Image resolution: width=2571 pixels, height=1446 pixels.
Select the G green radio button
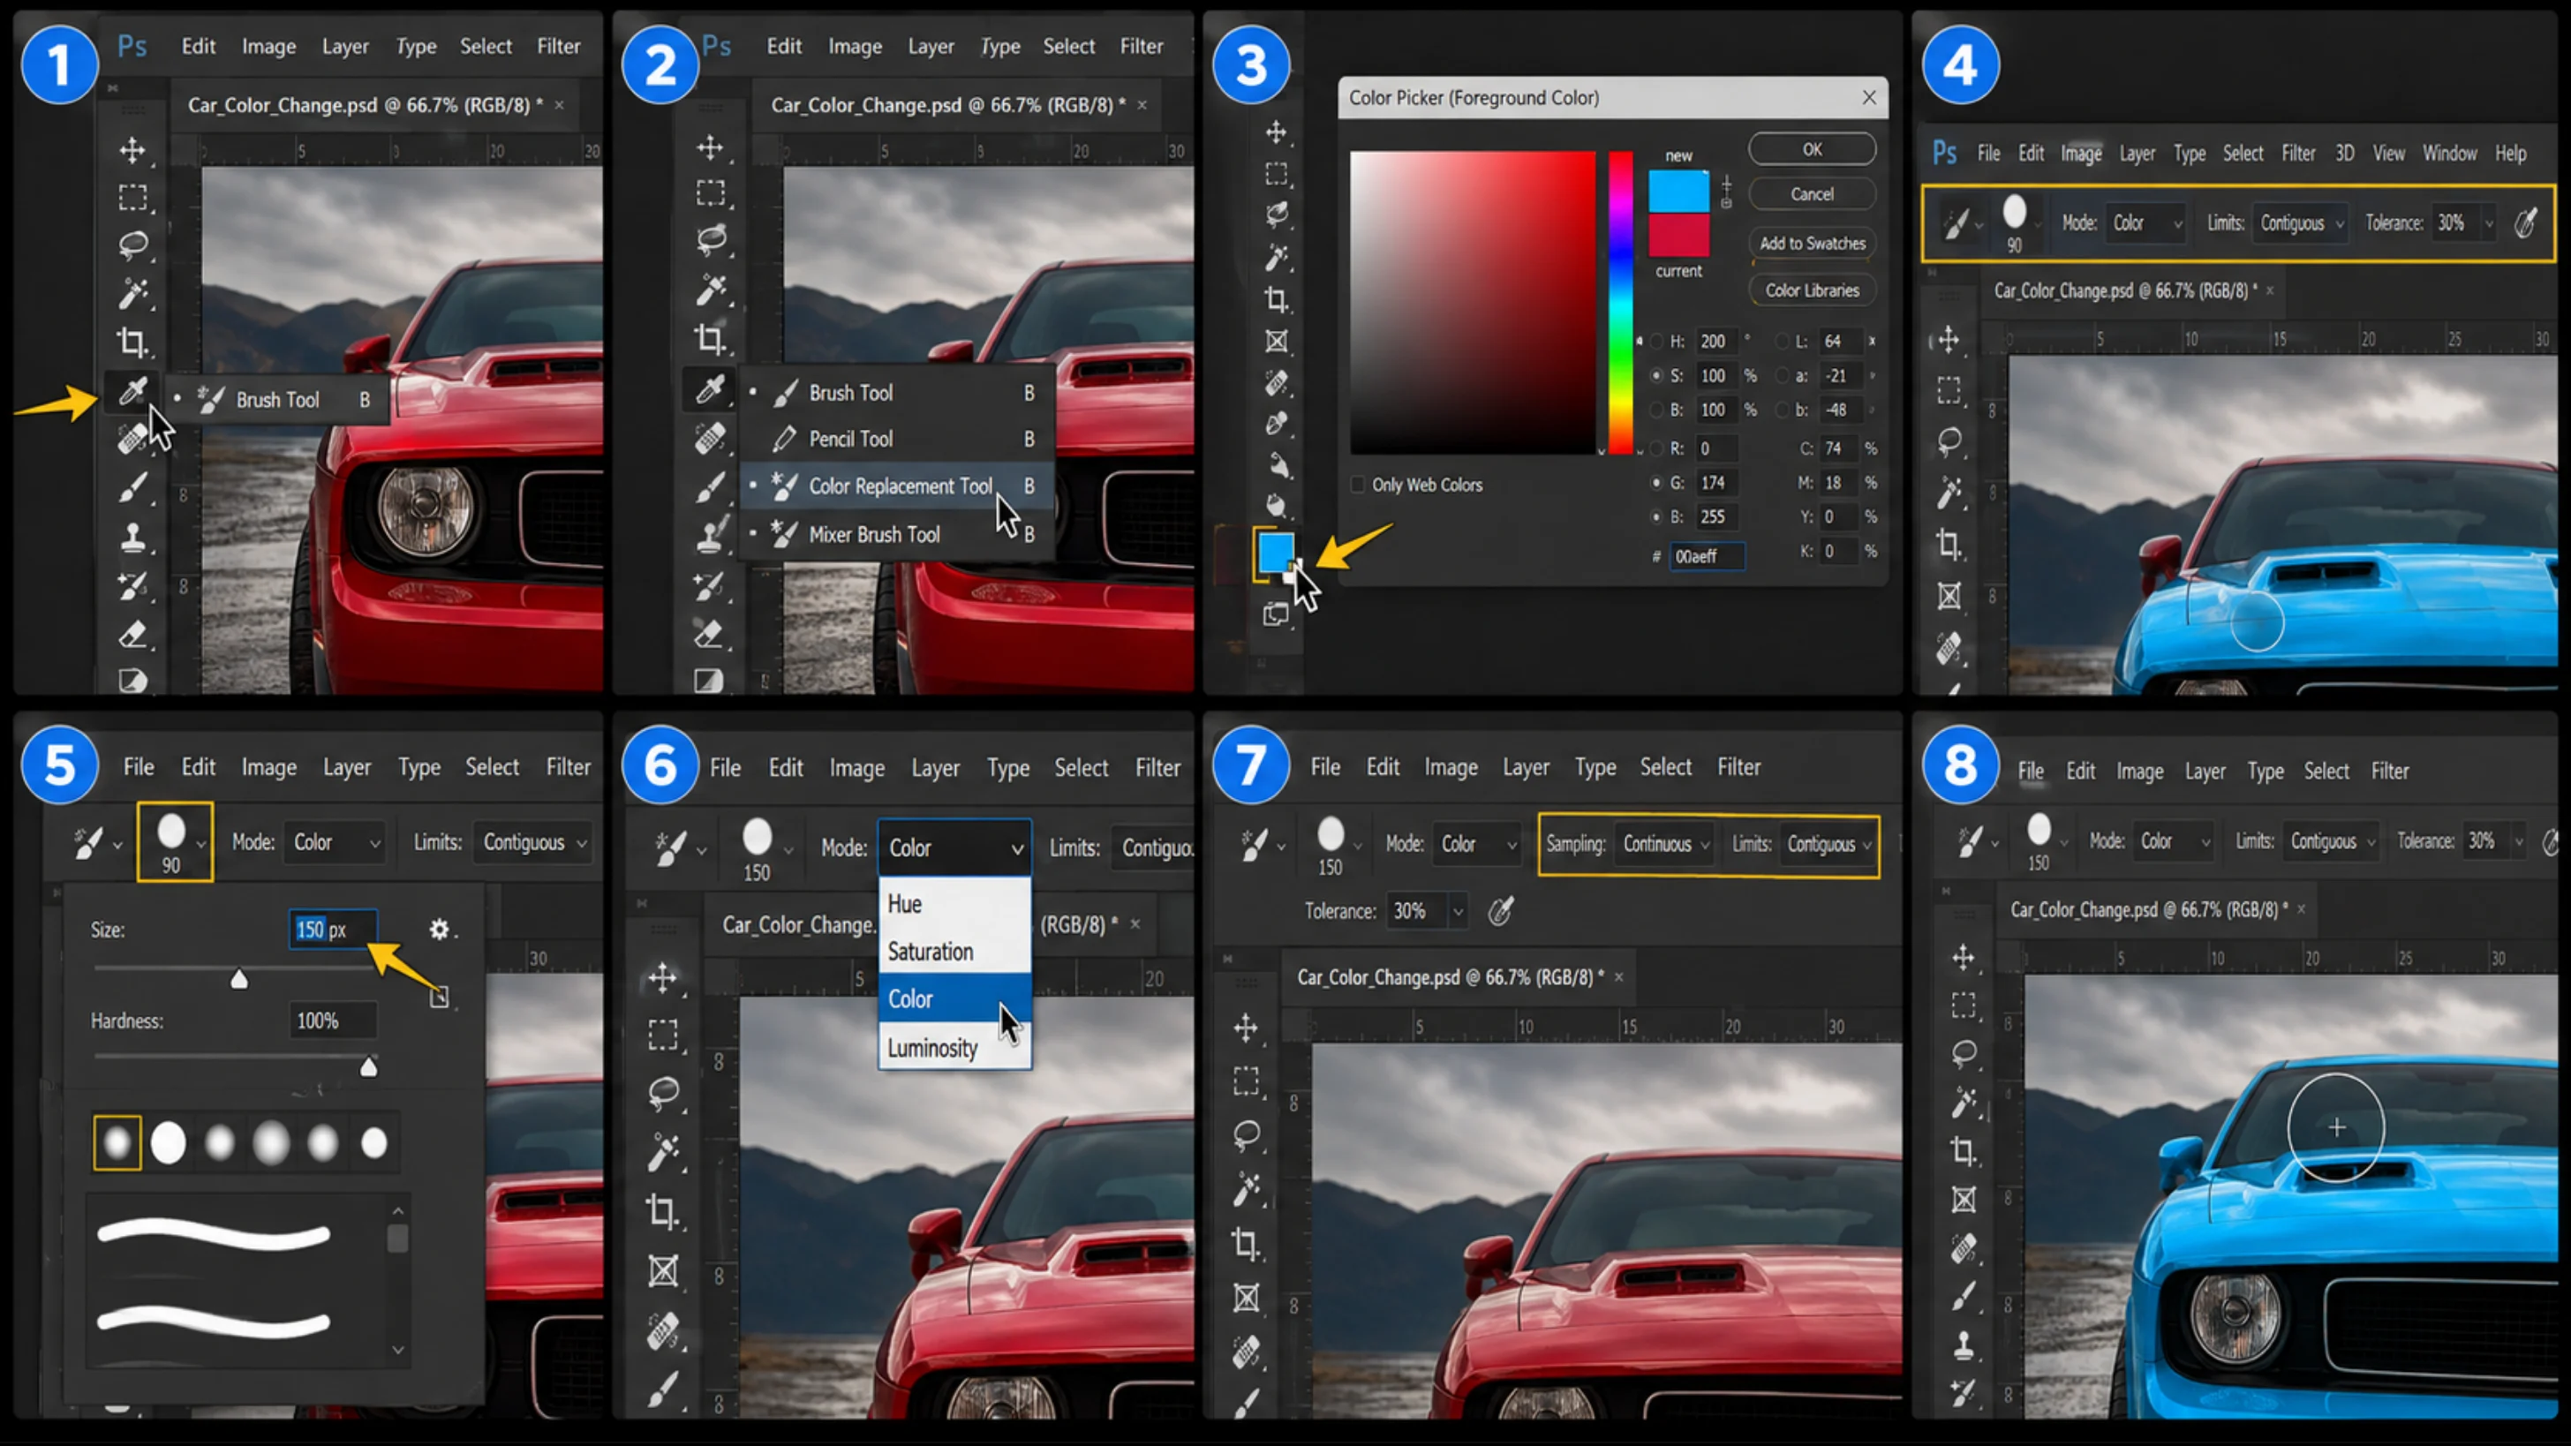click(1657, 483)
